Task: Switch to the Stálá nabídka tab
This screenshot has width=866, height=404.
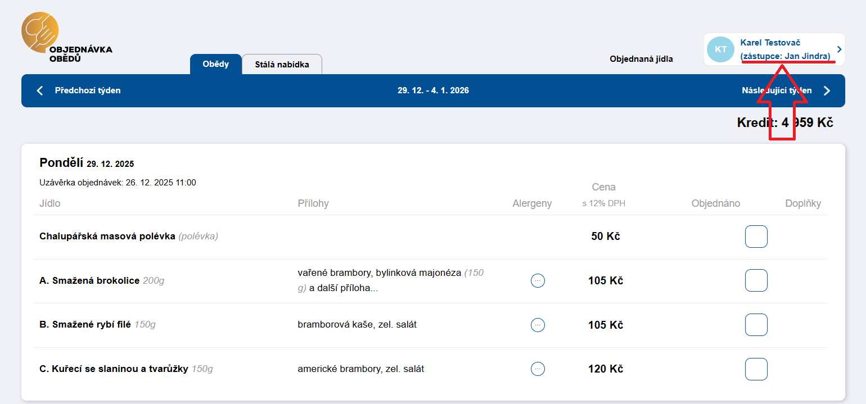Action: tap(282, 64)
